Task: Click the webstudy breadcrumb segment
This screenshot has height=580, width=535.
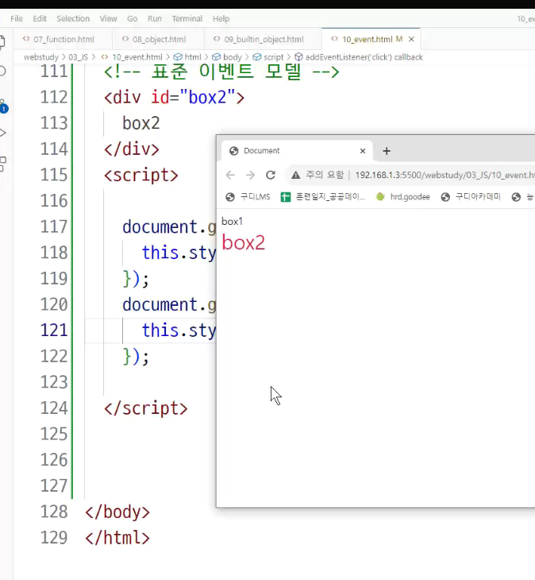Action: [41, 57]
